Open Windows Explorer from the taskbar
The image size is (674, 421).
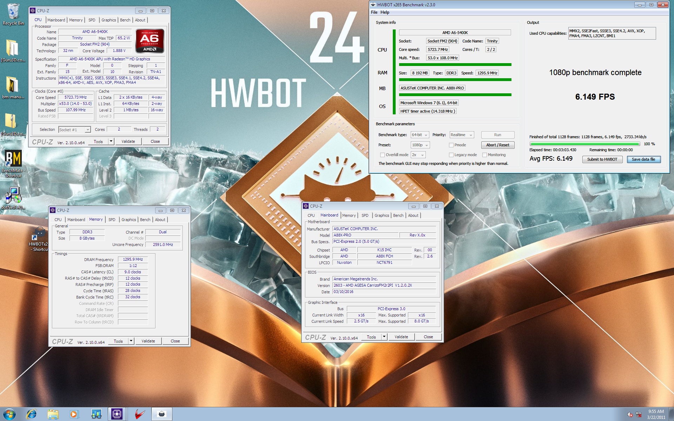(x=53, y=414)
